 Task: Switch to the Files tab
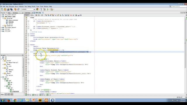coord(9,13)
